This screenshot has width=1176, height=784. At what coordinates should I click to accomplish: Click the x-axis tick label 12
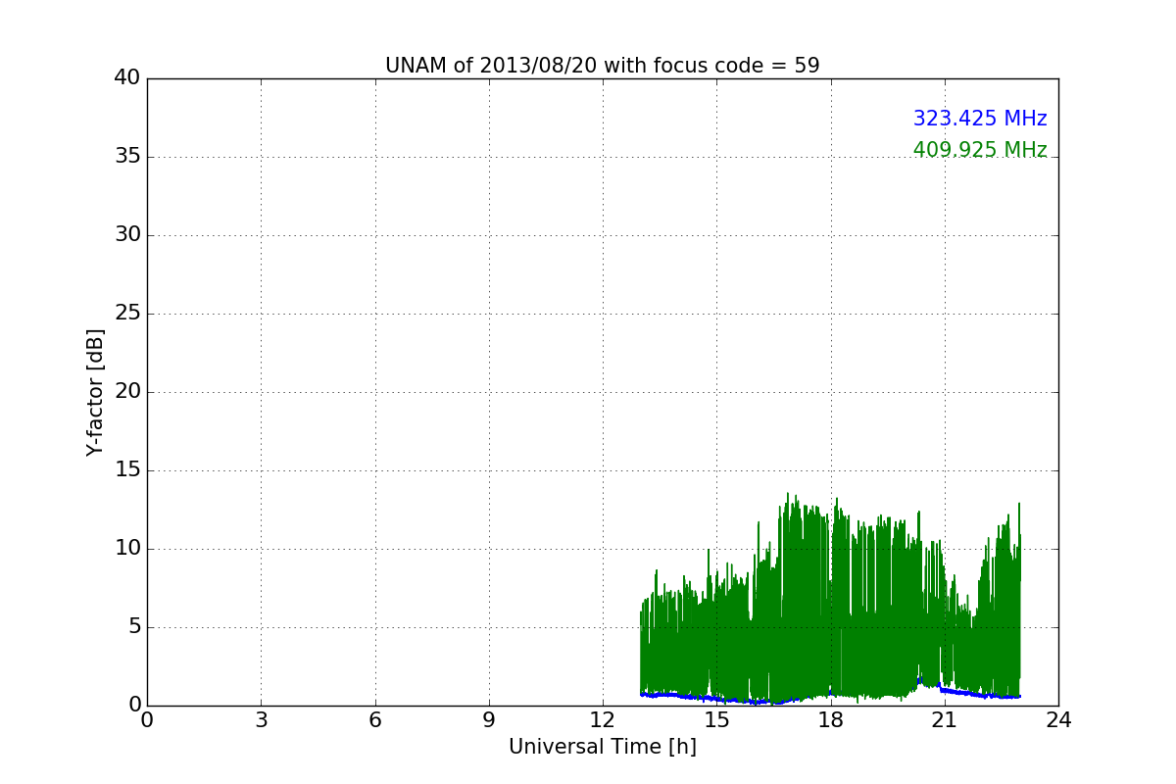click(x=603, y=720)
